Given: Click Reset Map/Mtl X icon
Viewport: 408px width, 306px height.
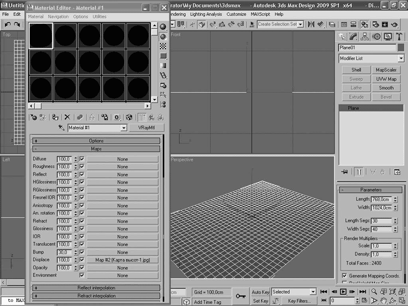Looking at the screenshot, I should pos(67,117).
